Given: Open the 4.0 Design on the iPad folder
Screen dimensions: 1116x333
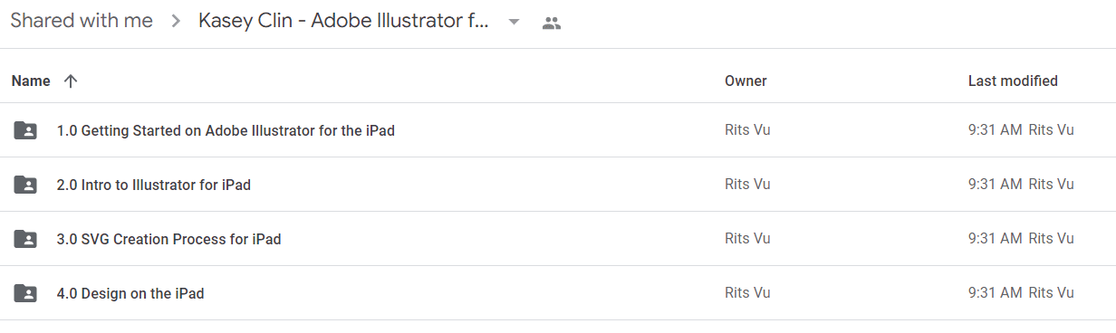Looking at the screenshot, I should click(130, 293).
